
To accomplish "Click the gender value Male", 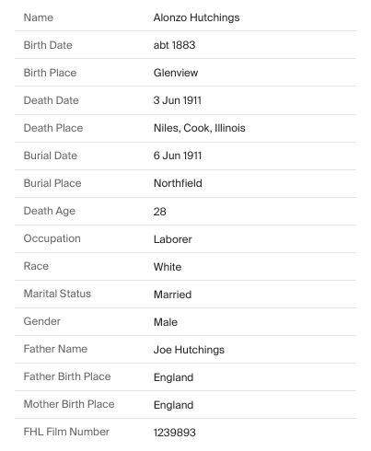I will 166,322.
